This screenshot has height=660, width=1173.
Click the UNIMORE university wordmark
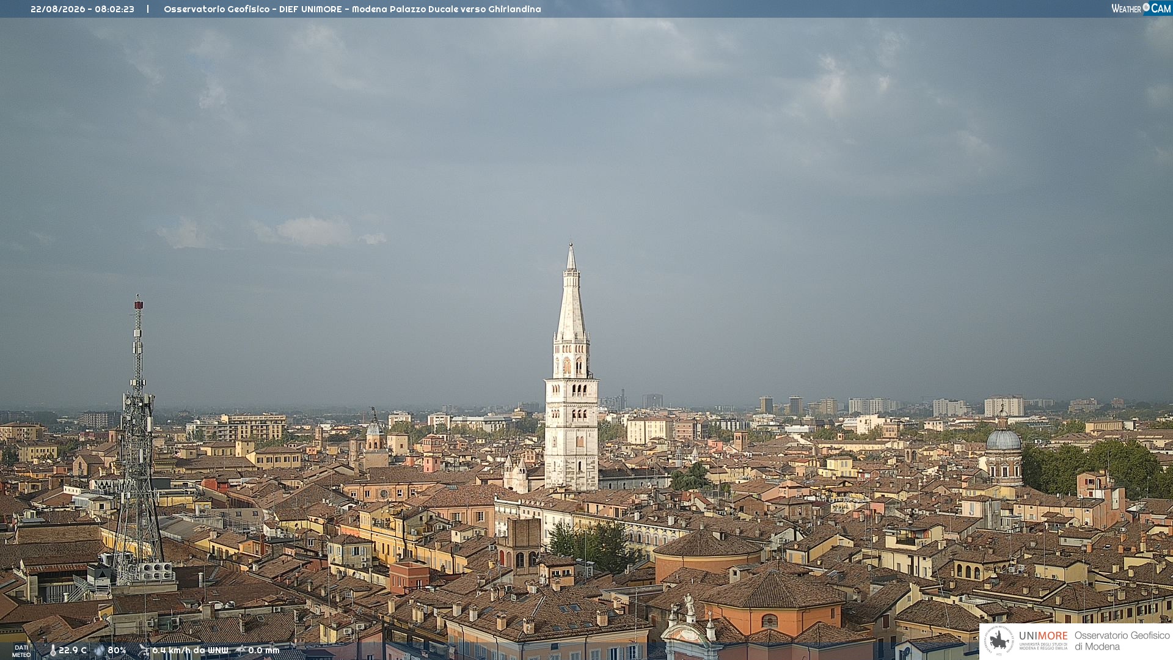pyautogui.click(x=1043, y=640)
